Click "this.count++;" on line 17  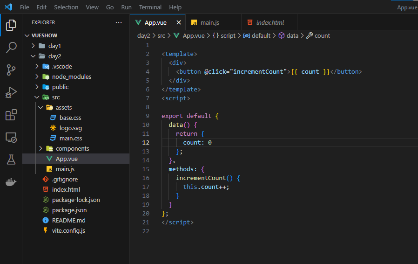(x=206, y=187)
